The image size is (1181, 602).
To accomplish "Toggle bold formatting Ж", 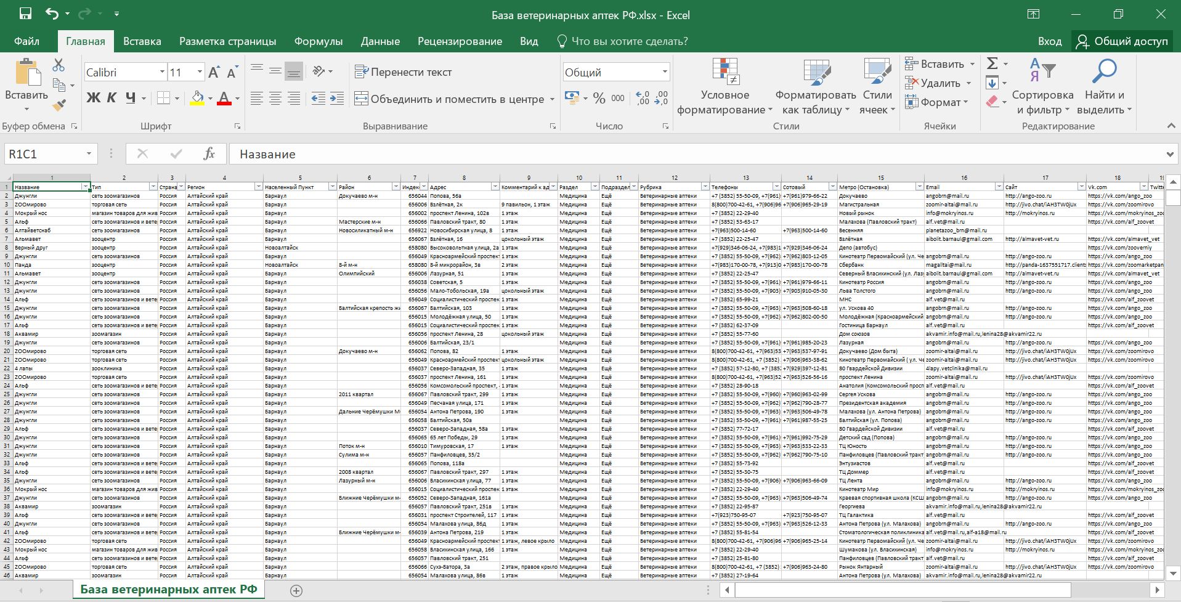I will coord(93,98).
